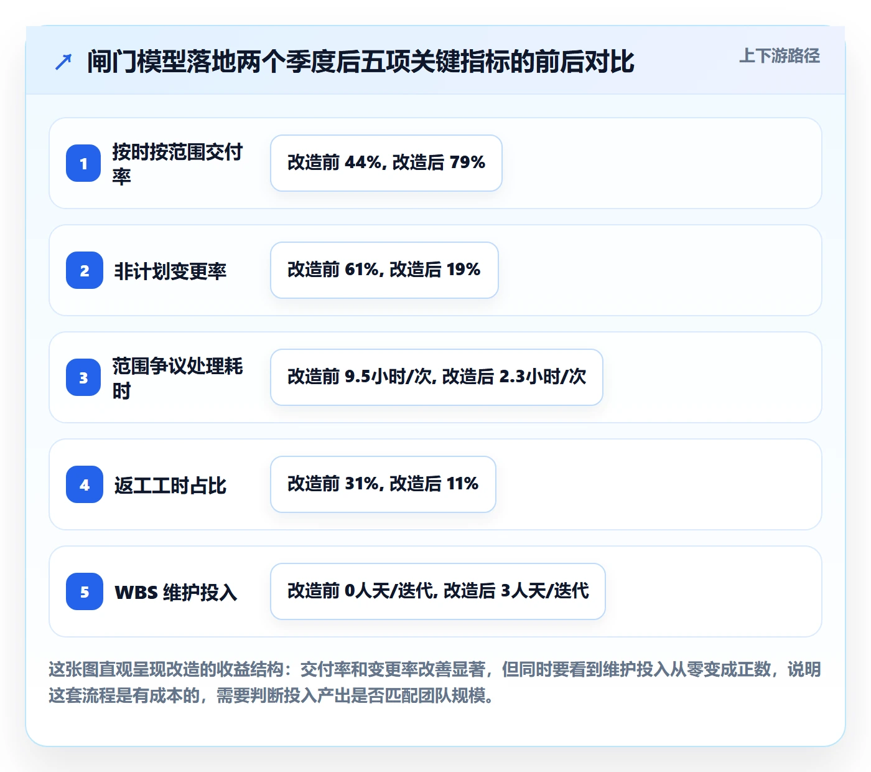
Task: Click number badge 3 for 范围争议处理耗时
Action: 83,377
